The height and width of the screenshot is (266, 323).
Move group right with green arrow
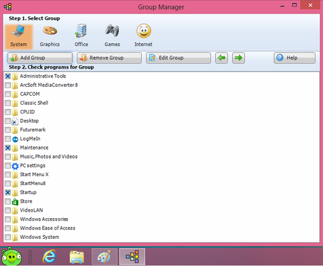pos(238,58)
